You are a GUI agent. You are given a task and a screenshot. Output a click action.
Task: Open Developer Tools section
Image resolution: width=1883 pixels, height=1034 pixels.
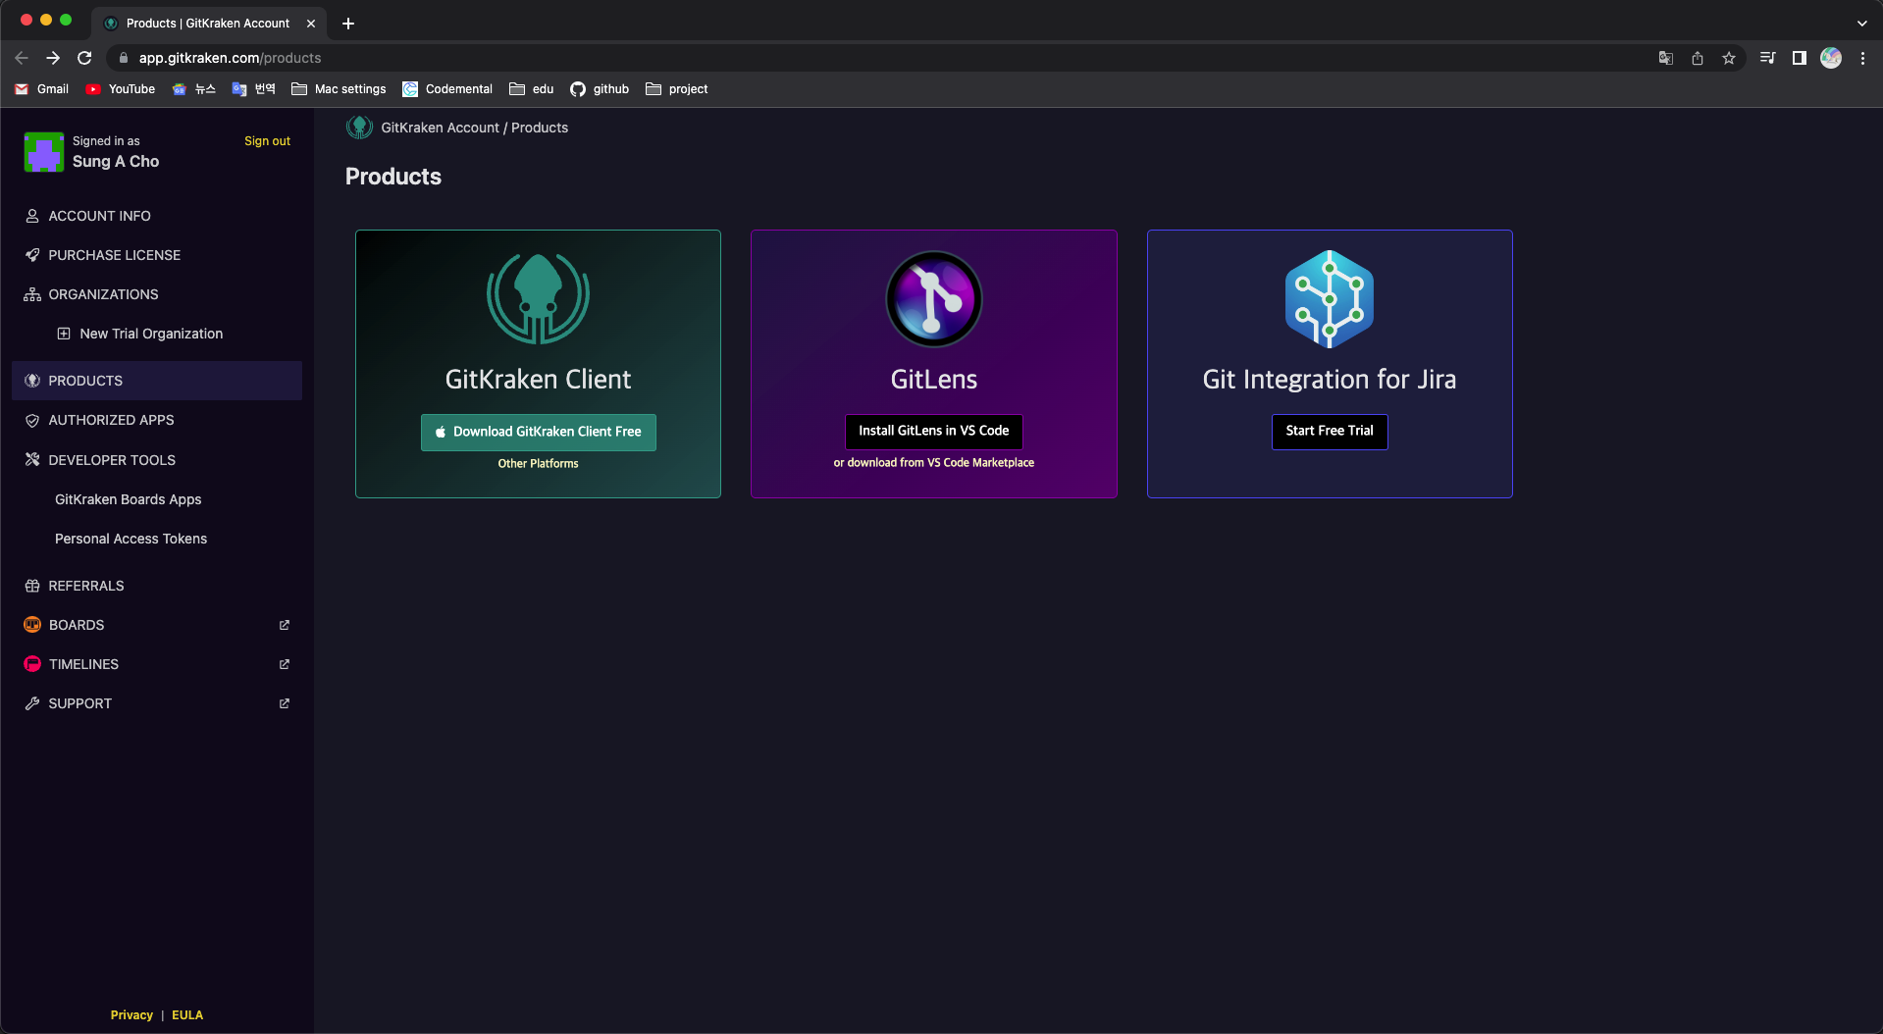point(157,460)
